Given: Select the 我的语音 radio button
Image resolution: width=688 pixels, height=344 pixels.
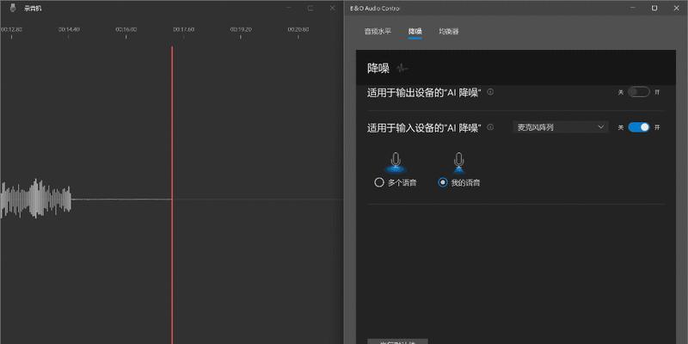Looking at the screenshot, I should pos(443,182).
